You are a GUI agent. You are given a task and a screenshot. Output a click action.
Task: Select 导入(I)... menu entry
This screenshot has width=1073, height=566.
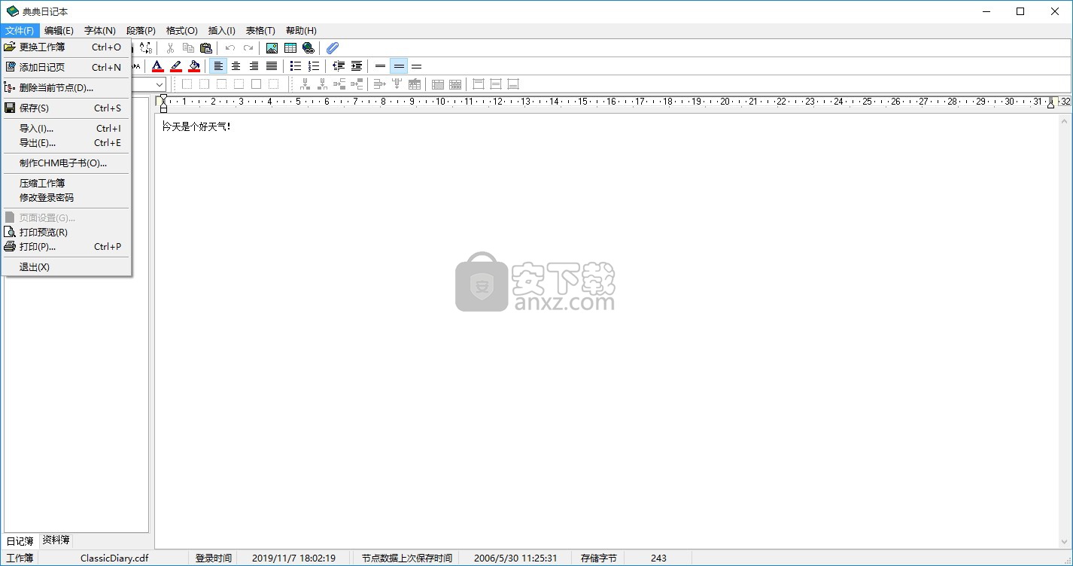pos(66,128)
